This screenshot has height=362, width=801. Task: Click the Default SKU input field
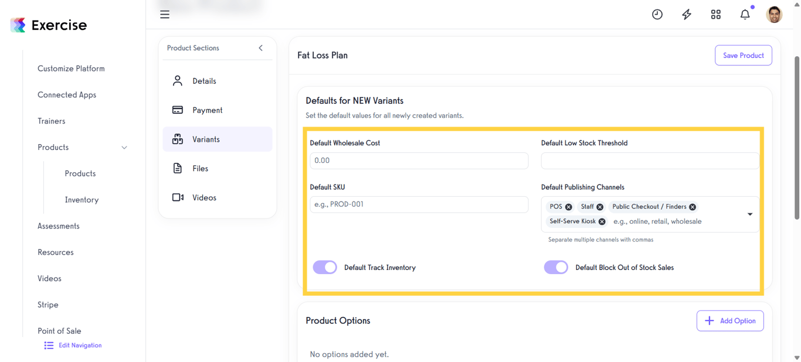[x=419, y=204]
